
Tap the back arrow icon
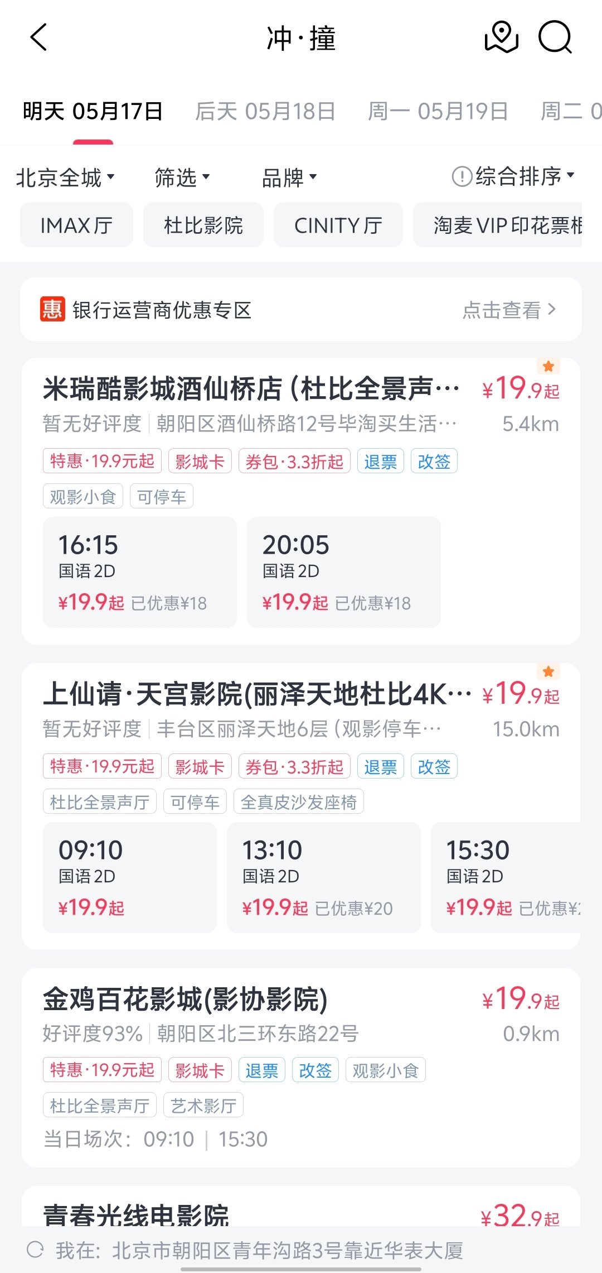(x=38, y=37)
